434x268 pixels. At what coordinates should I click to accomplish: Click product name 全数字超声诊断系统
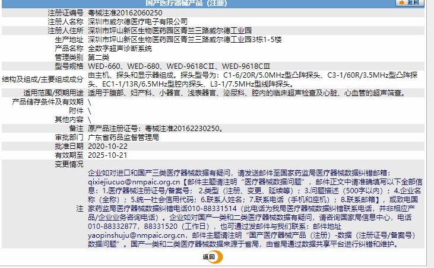point(120,49)
